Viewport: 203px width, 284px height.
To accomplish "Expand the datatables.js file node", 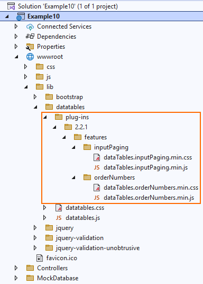I will coord(44,218).
